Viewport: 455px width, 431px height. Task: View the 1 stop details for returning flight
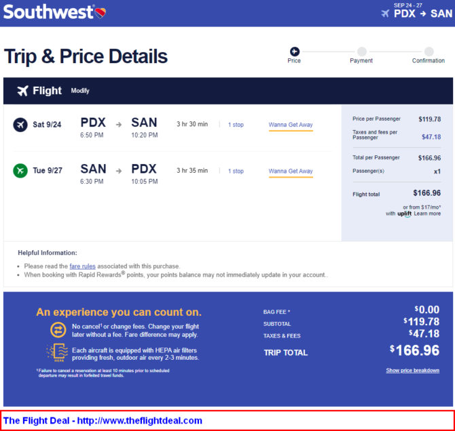[x=236, y=171]
